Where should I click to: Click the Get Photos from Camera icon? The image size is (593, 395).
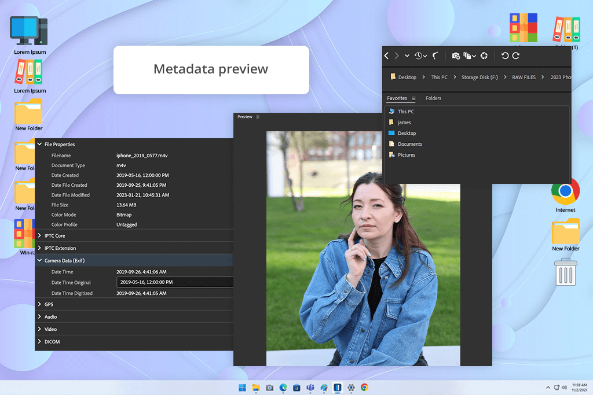click(x=456, y=56)
